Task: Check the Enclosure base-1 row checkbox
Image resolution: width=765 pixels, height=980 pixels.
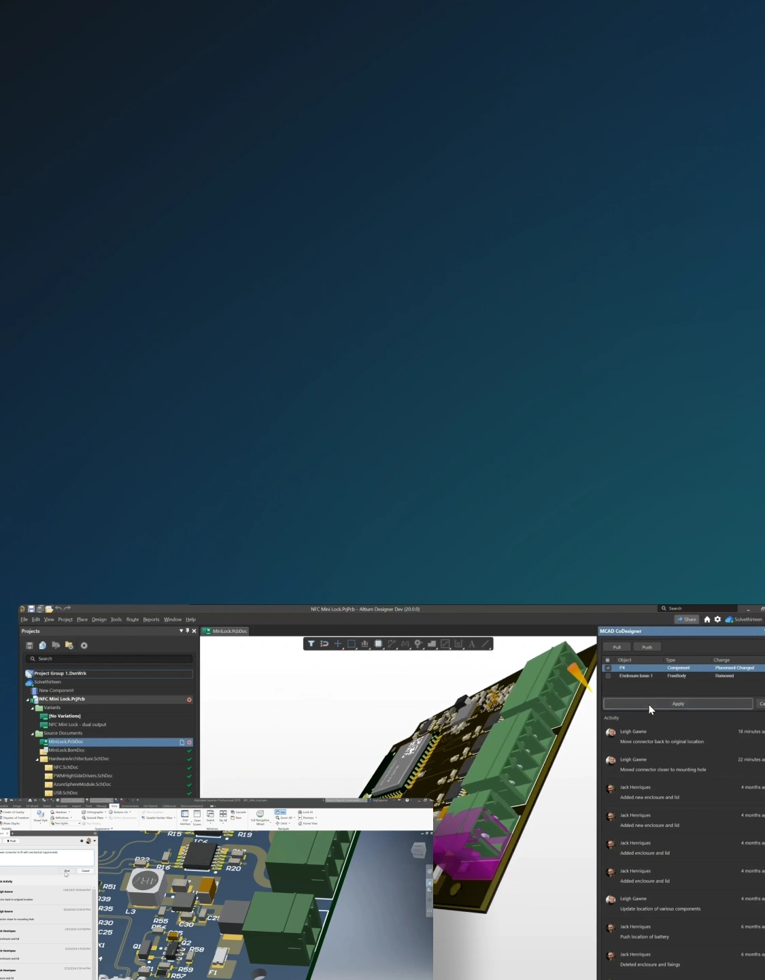Action: pos(608,676)
